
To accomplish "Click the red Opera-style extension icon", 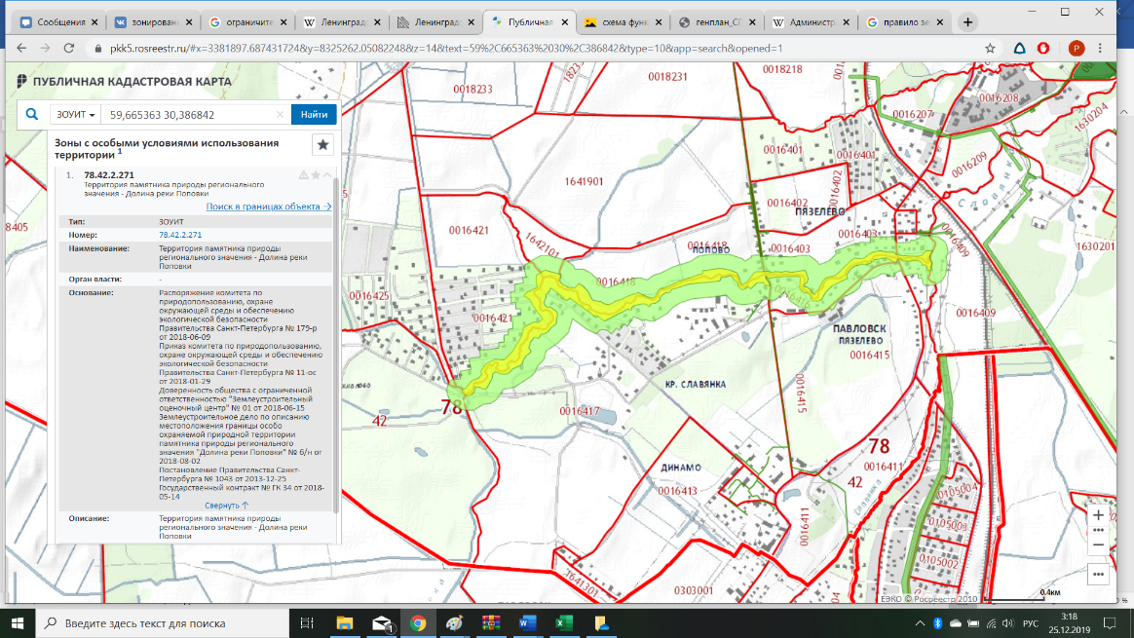I will (1043, 49).
